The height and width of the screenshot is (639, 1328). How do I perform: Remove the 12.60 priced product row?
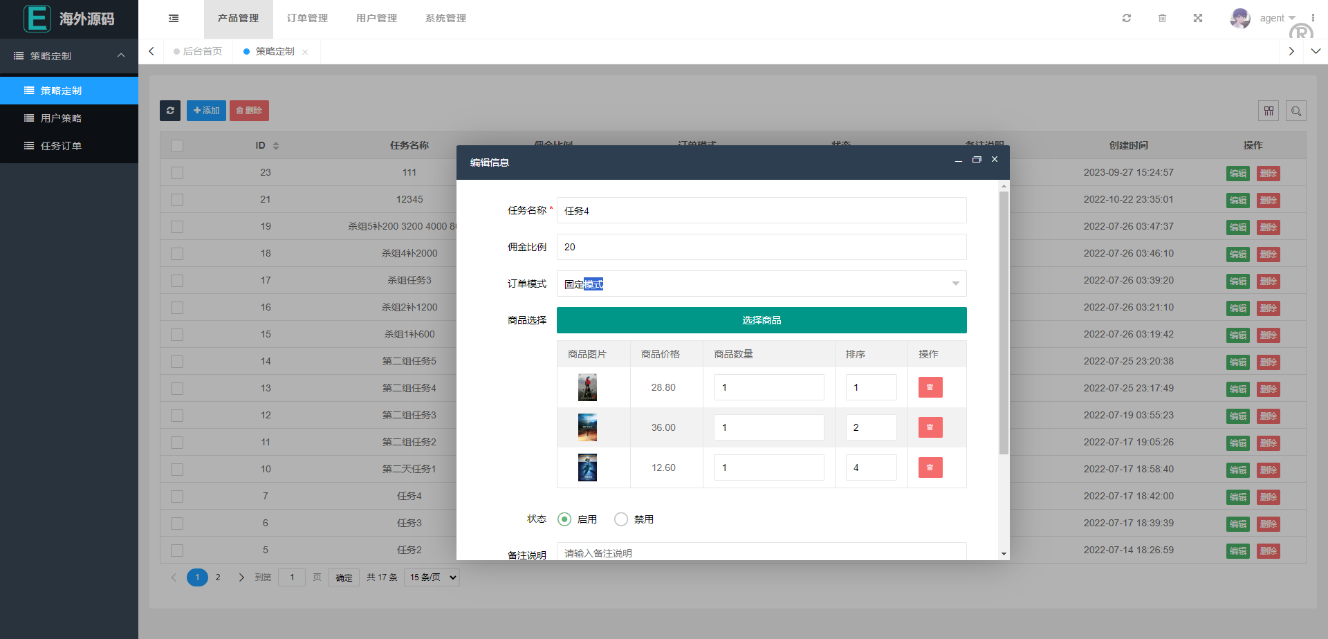coord(930,467)
